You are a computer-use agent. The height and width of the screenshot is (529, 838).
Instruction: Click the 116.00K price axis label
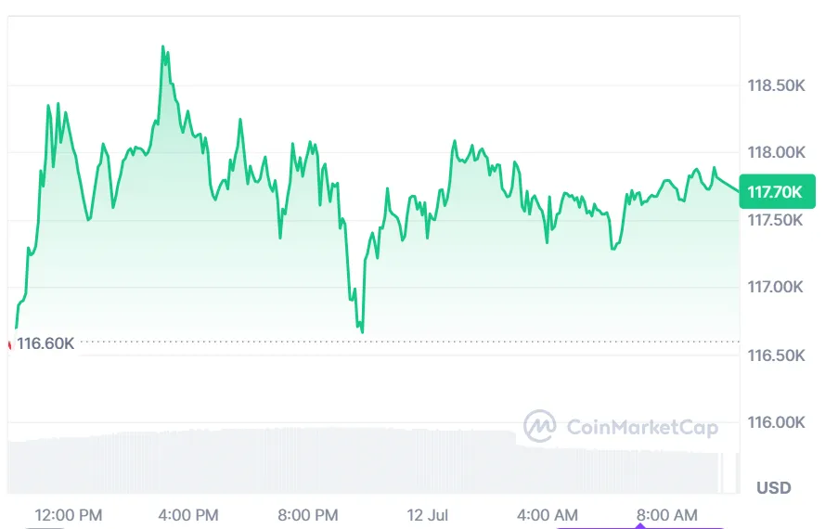(x=777, y=423)
